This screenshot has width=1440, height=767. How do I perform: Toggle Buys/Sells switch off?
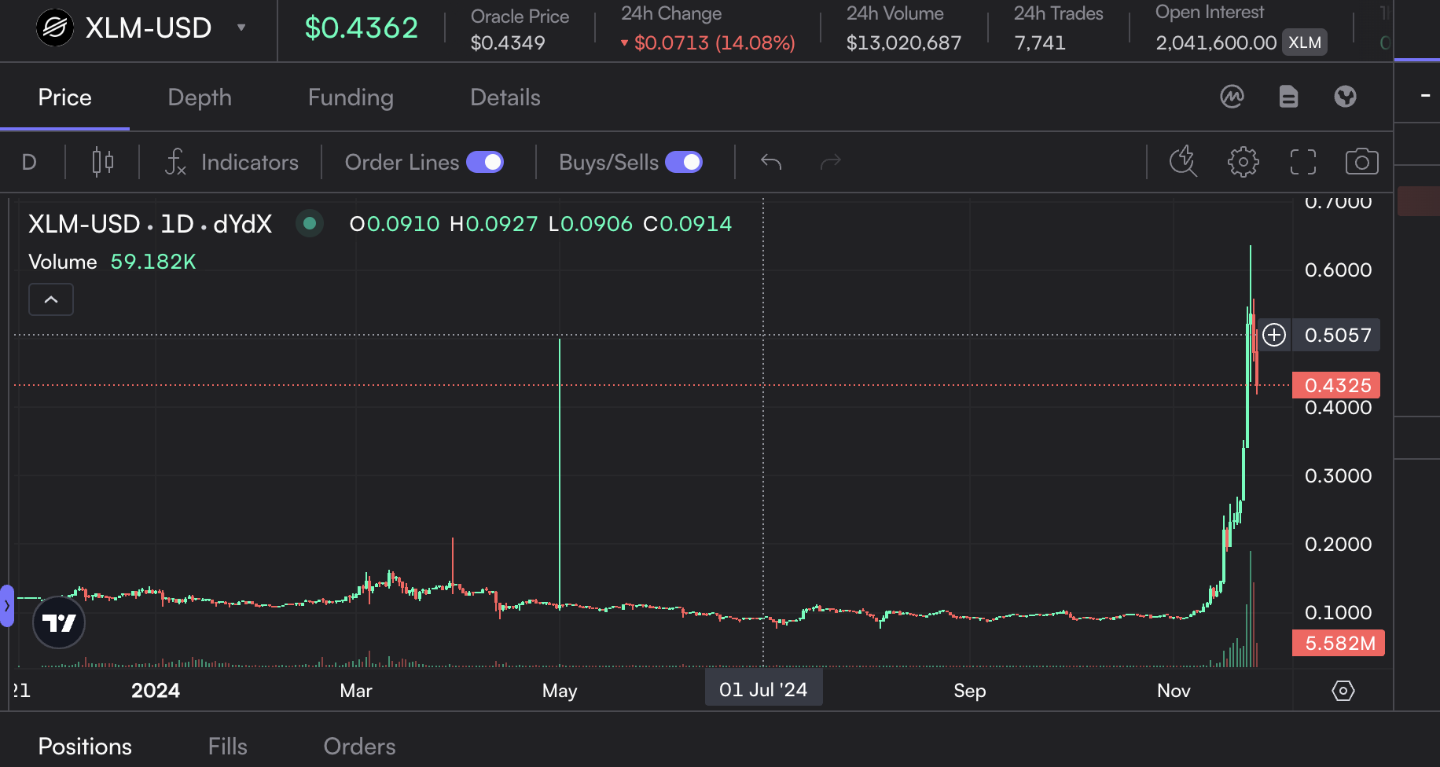click(x=684, y=162)
